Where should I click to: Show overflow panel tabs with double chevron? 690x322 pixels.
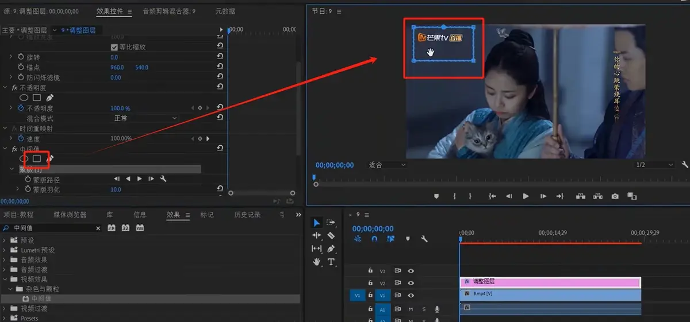pos(298,215)
